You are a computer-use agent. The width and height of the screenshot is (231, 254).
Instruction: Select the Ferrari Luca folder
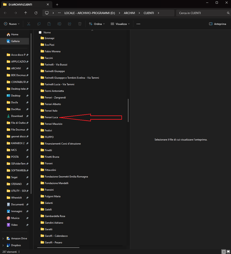51,117
